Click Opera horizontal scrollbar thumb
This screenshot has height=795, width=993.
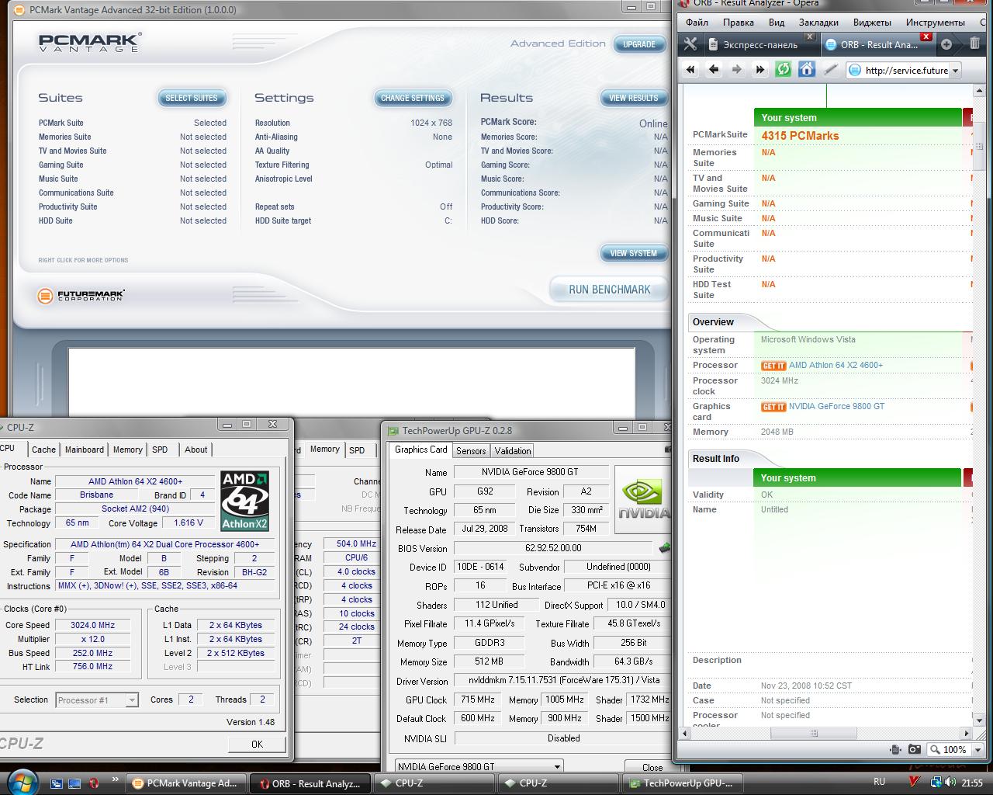pyautogui.click(x=814, y=733)
